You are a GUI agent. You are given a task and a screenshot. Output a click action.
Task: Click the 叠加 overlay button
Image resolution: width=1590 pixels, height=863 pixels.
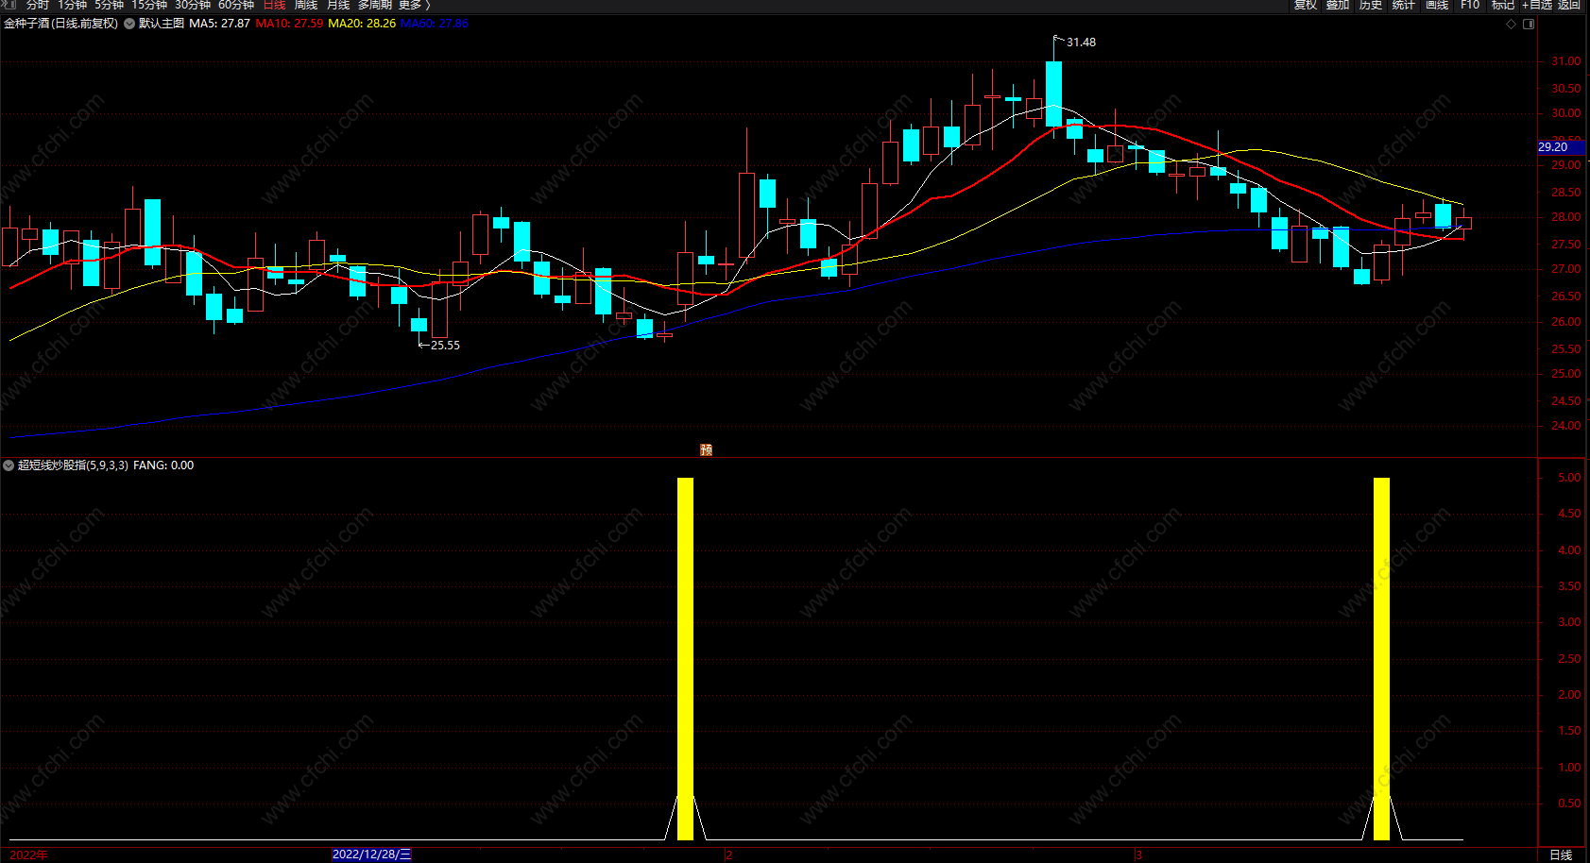[x=1338, y=5]
